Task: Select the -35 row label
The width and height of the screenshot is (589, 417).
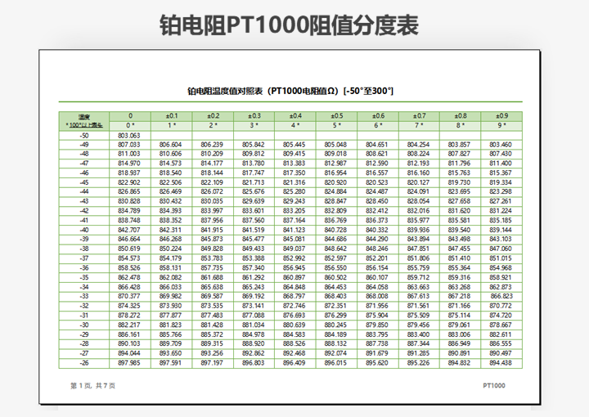Action: click(x=84, y=278)
